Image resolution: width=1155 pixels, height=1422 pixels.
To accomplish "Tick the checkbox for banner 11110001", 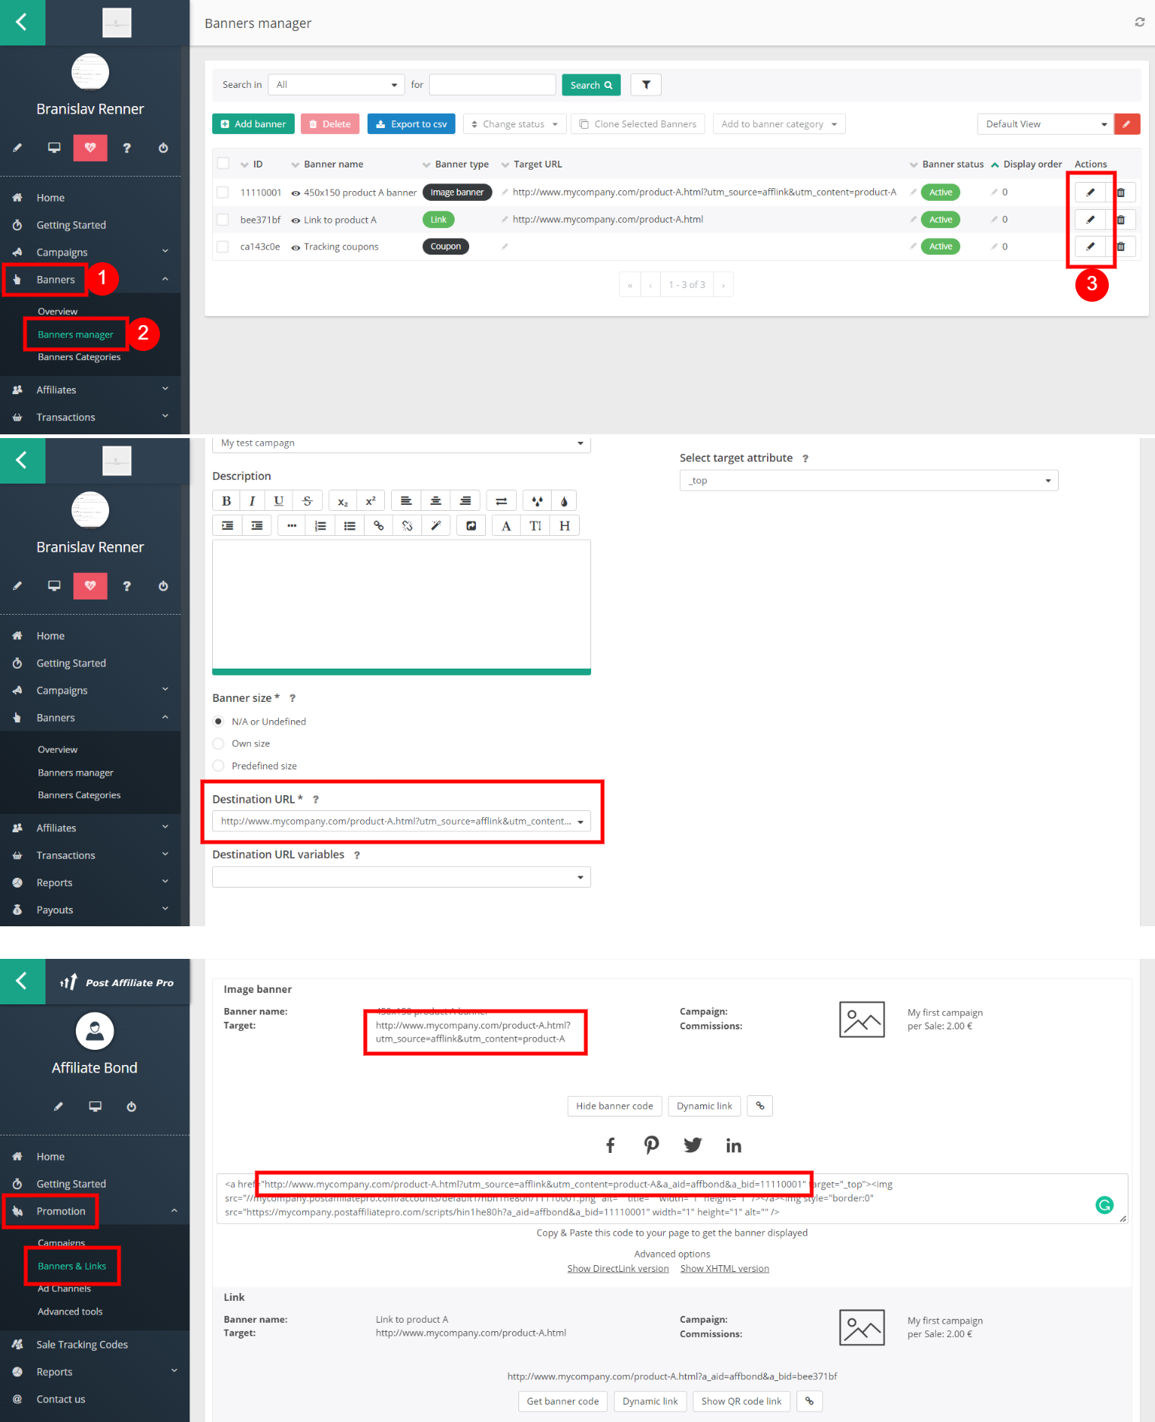I will (x=223, y=193).
